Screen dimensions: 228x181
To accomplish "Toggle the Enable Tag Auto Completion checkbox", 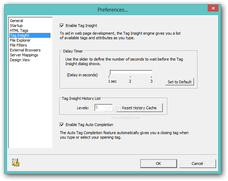I will point(62,125).
